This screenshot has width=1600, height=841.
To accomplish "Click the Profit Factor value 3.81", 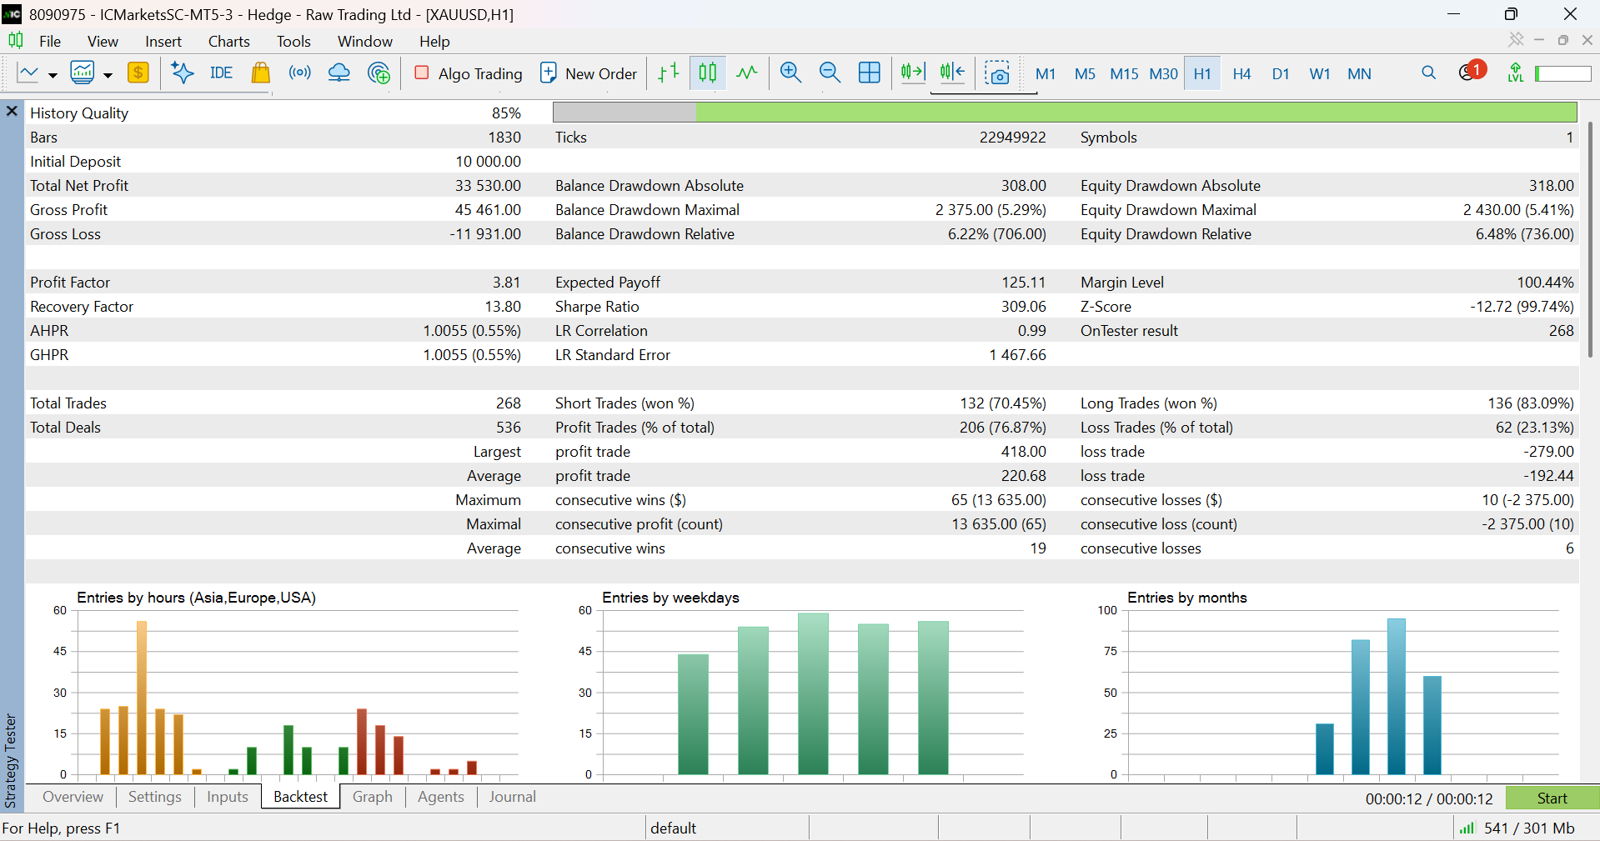I will click(505, 283).
